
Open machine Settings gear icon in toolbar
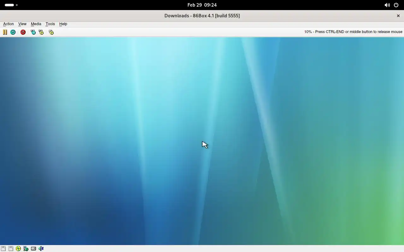(x=51, y=32)
